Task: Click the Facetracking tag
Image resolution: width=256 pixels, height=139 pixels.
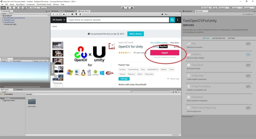Action: click(133, 70)
